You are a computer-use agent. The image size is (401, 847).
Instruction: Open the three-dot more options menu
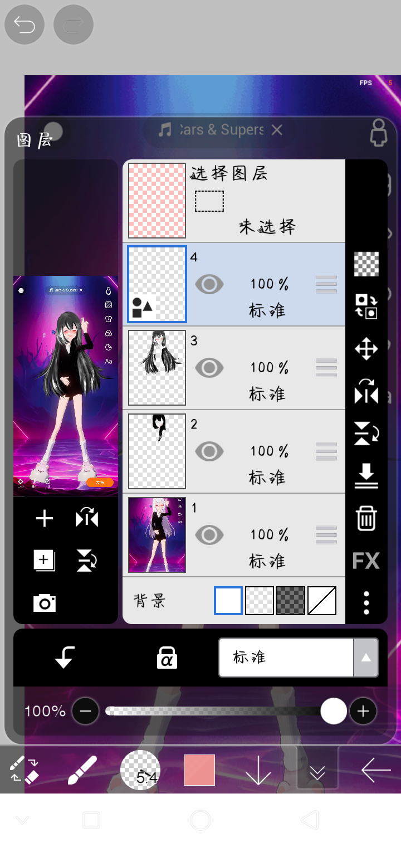366,602
